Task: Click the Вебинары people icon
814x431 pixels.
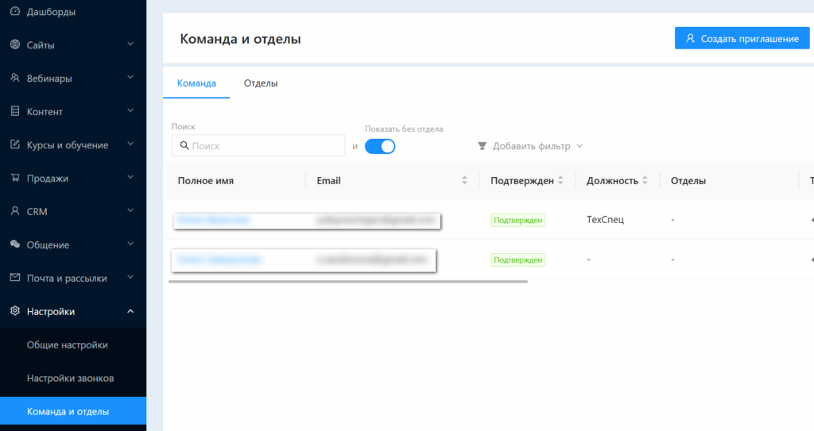Action: (x=14, y=79)
